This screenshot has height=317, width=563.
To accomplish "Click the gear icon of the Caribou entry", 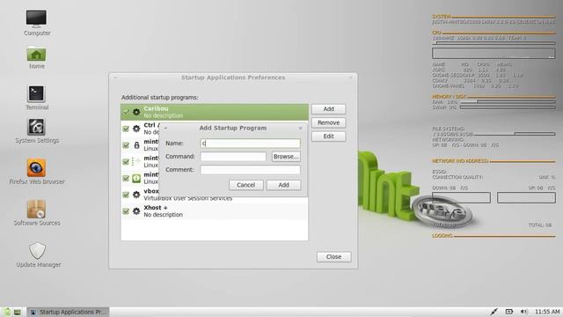I will click(x=136, y=112).
